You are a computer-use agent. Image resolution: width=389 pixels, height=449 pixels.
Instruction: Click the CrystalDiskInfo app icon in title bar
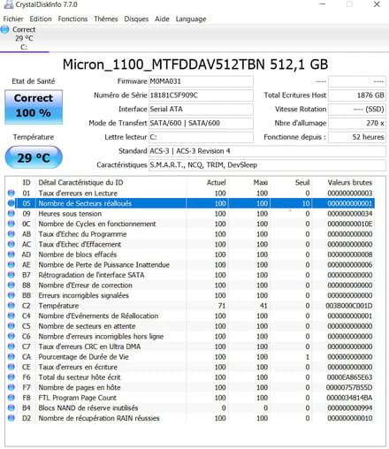[x=9, y=4]
